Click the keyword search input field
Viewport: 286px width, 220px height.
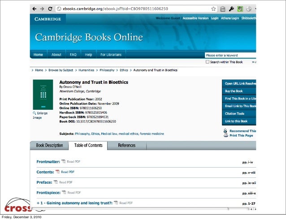230,55
